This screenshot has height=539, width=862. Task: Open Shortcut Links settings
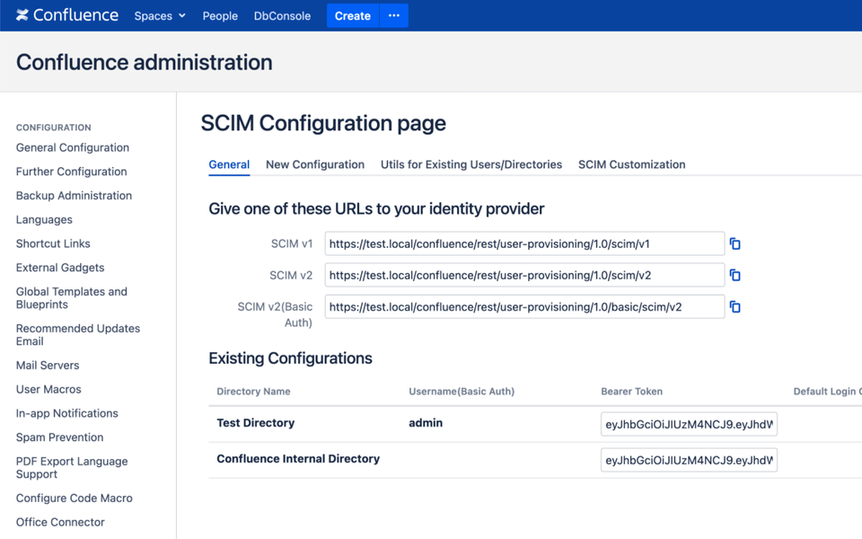coord(53,243)
